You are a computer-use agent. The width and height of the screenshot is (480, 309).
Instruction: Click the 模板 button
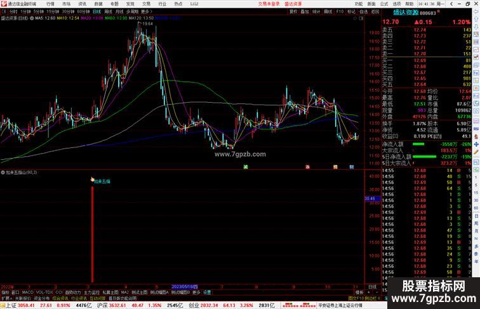359,293
